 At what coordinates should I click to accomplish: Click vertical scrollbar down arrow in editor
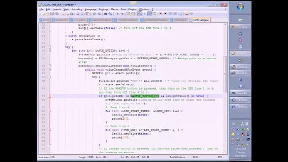click(x=225, y=152)
